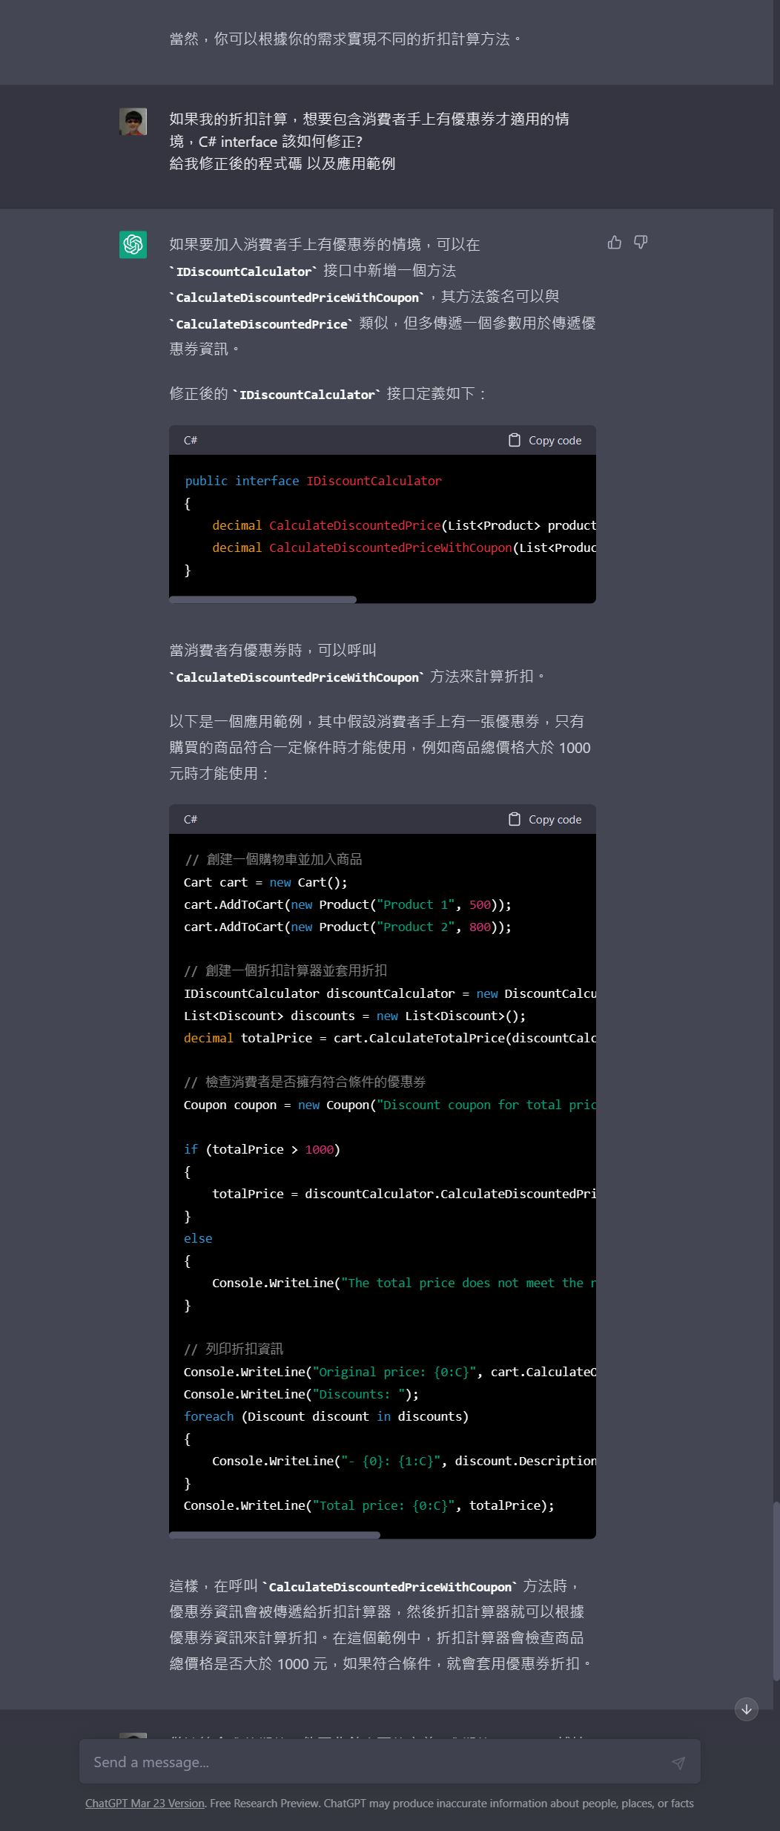780x1831 pixels.
Task: Click the foreach line in the example code
Action: [326, 1416]
